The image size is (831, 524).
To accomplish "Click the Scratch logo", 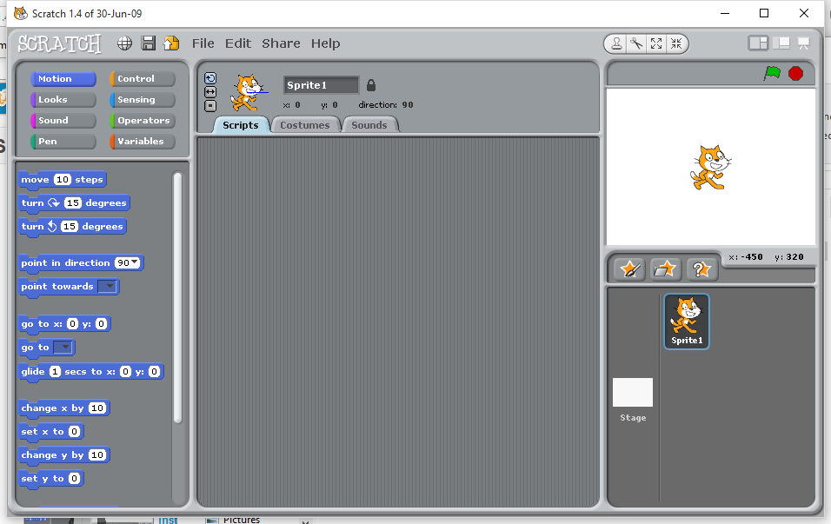I will point(59,43).
